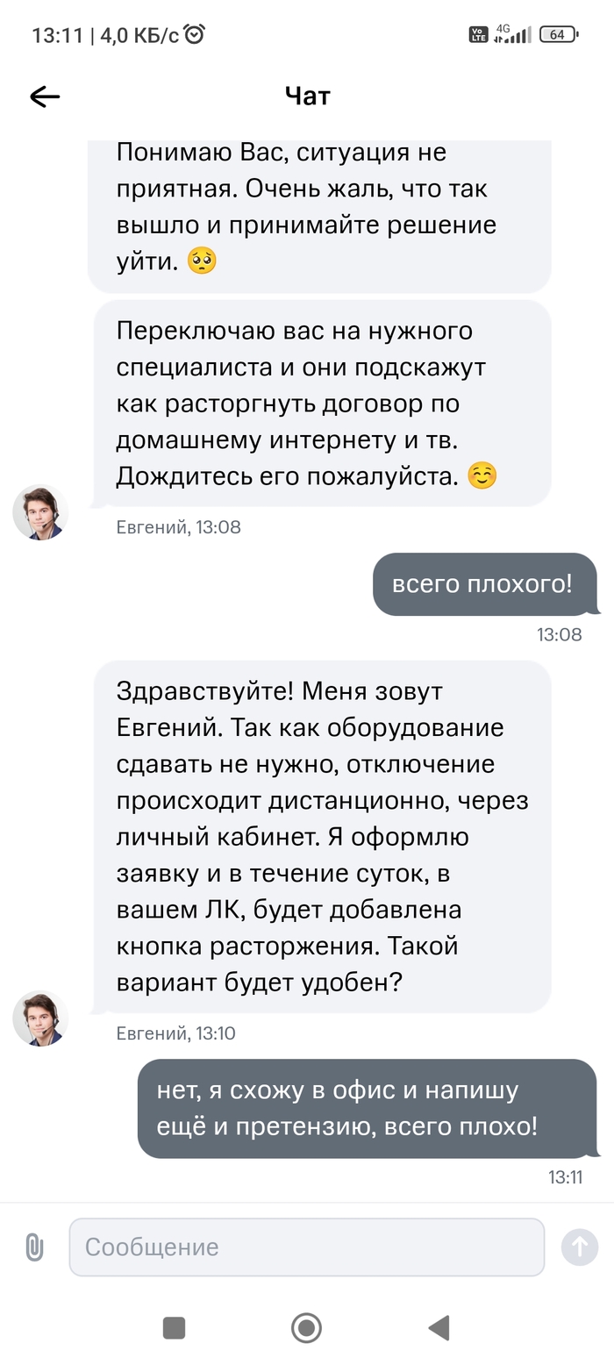Tap the paperclip attachment icon
Image resolution: width=614 pixels, height=1365 pixels.
pos(34,1247)
